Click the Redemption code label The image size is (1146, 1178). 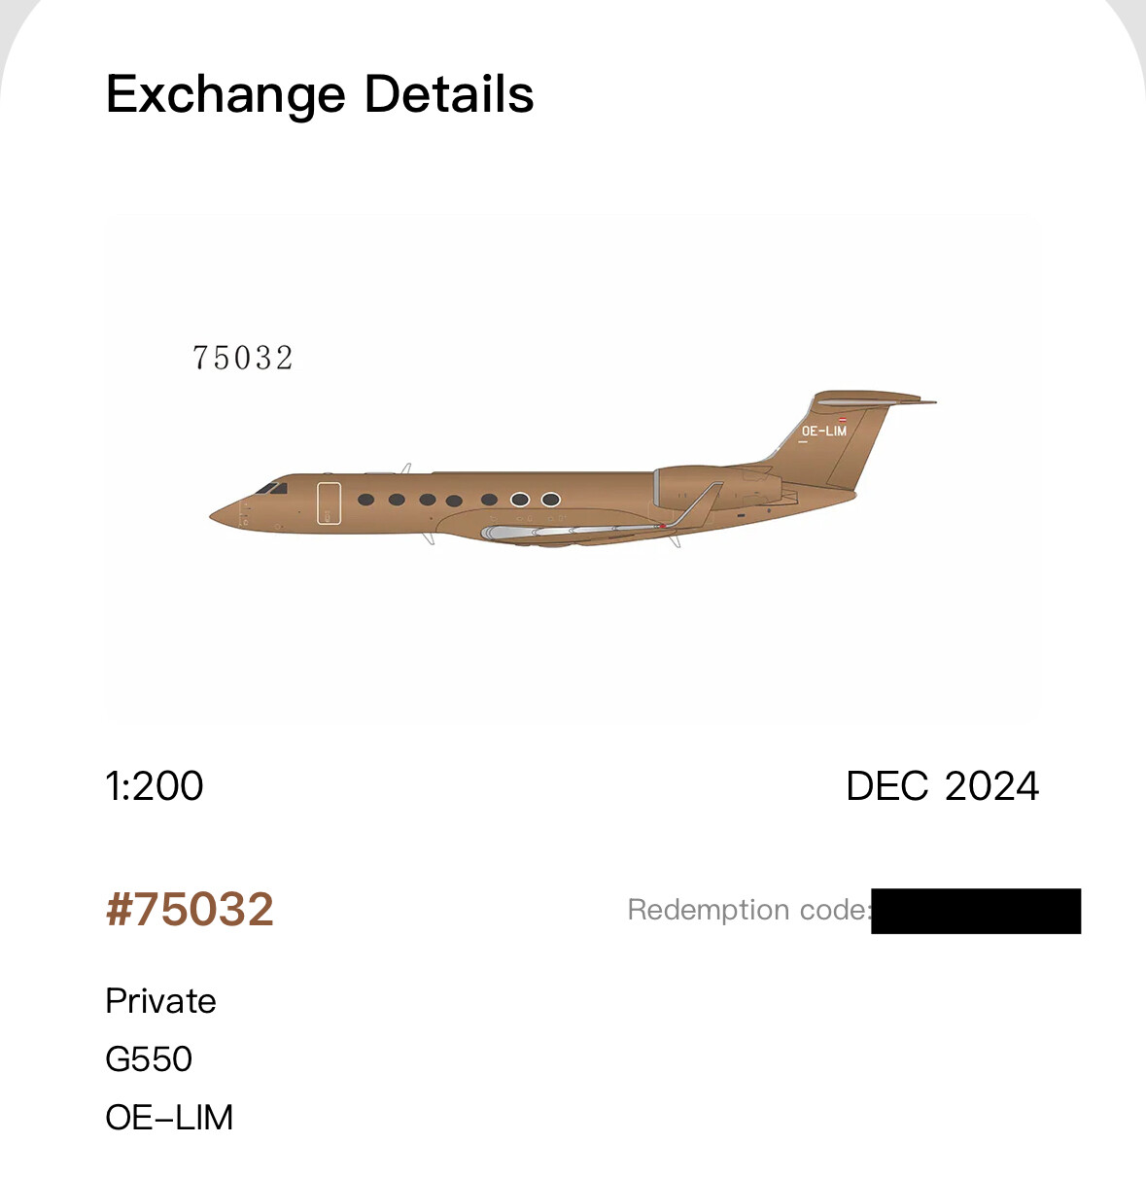(x=747, y=910)
